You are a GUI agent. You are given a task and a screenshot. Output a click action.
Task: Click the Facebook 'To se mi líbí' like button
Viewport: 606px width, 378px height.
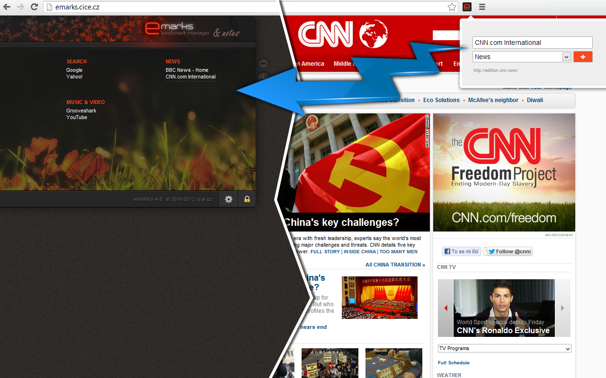tap(461, 251)
